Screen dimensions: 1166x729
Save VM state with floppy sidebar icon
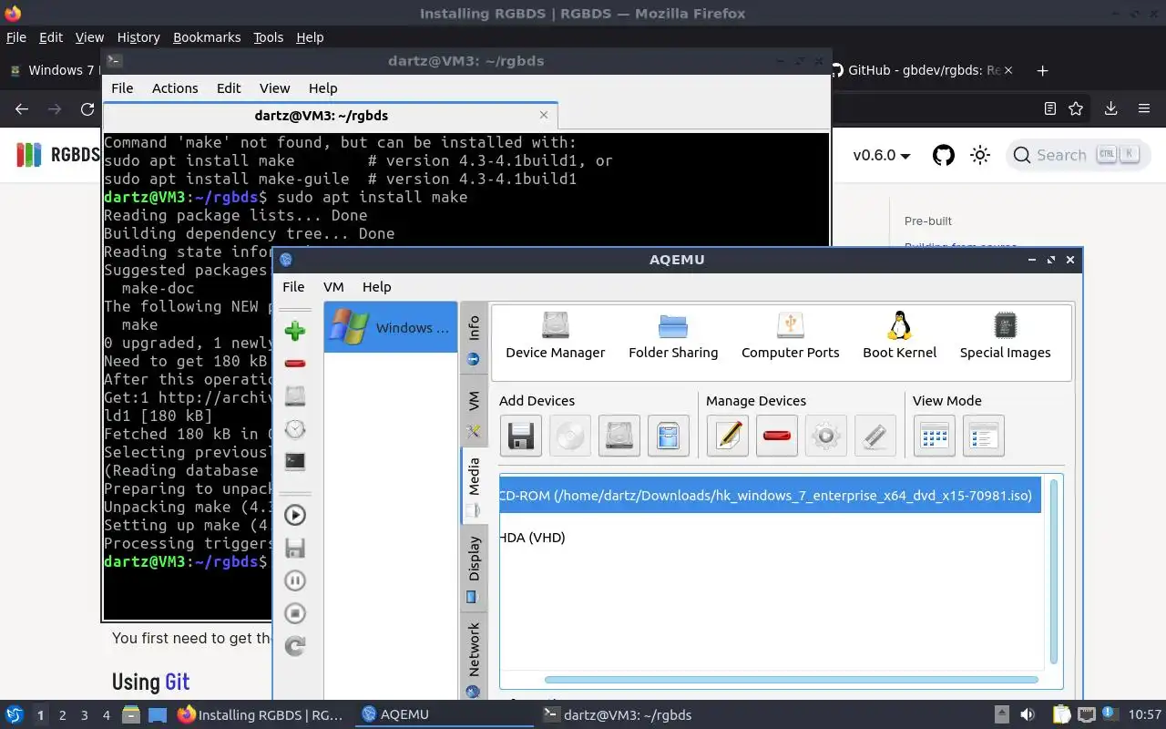coord(294,548)
